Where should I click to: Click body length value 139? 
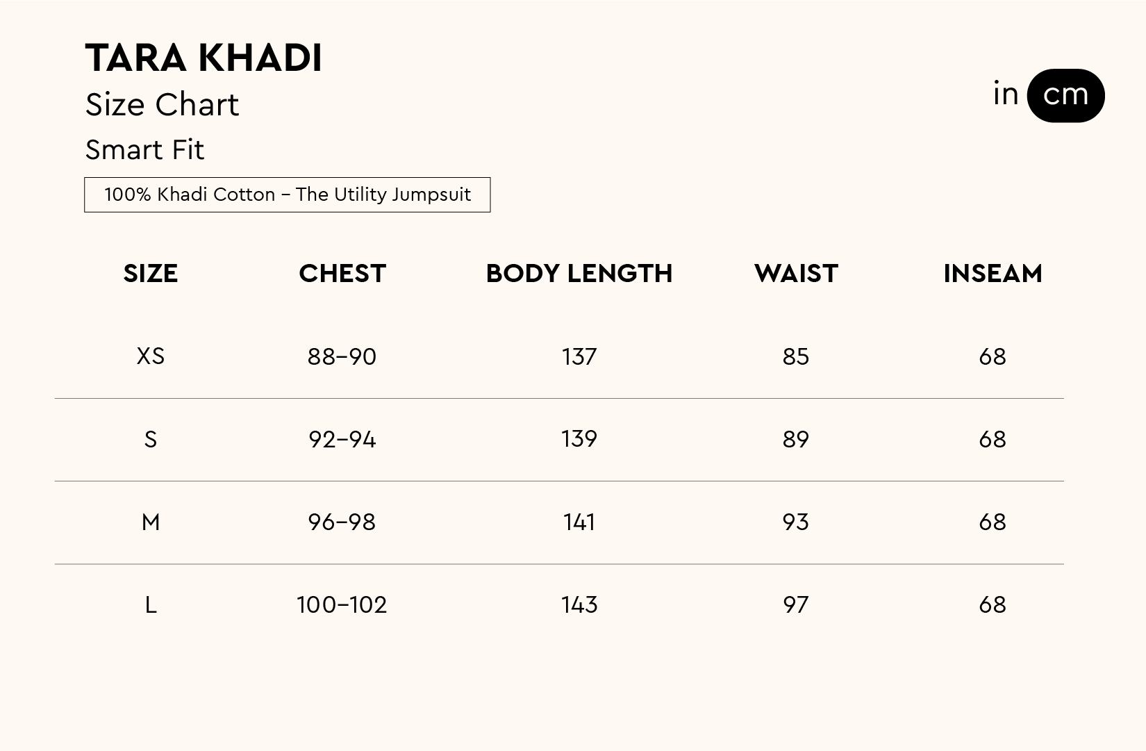(579, 439)
